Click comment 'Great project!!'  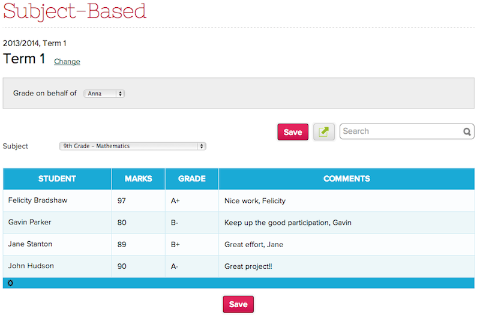(x=248, y=266)
